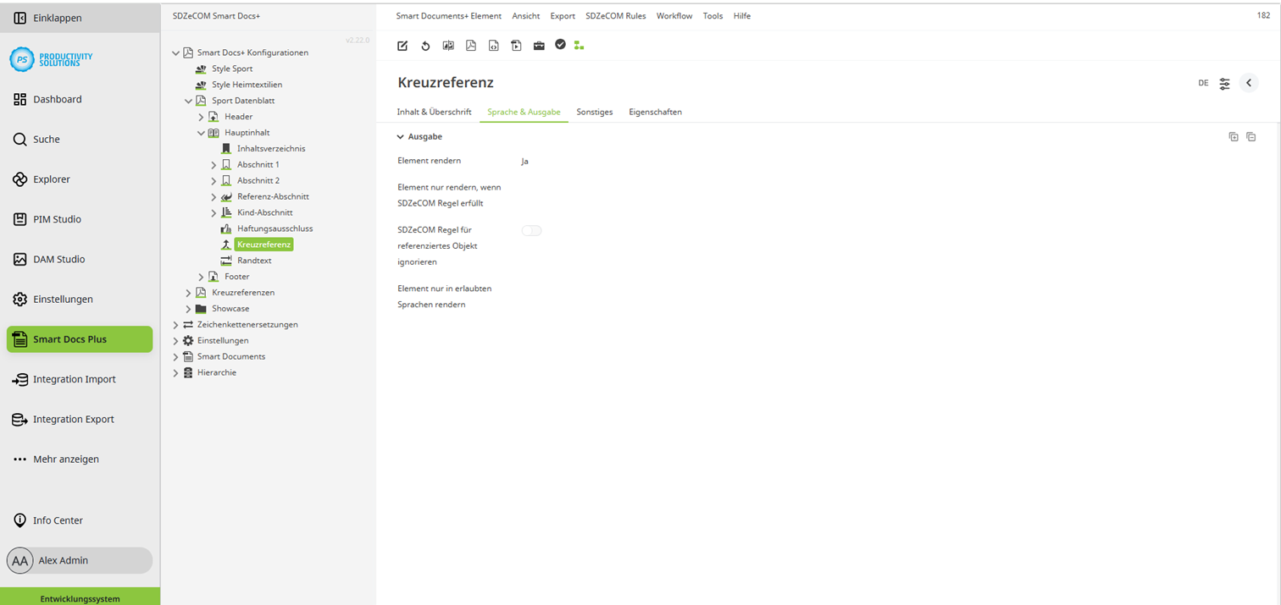Switch to Inhalt & Überschrift tab
Image resolution: width=1281 pixels, height=605 pixels.
tap(434, 112)
